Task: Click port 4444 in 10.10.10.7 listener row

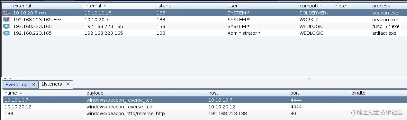Action: [x=296, y=100]
